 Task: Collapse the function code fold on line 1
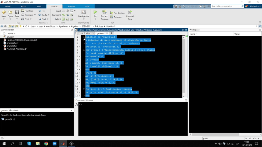[x=84, y=37]
